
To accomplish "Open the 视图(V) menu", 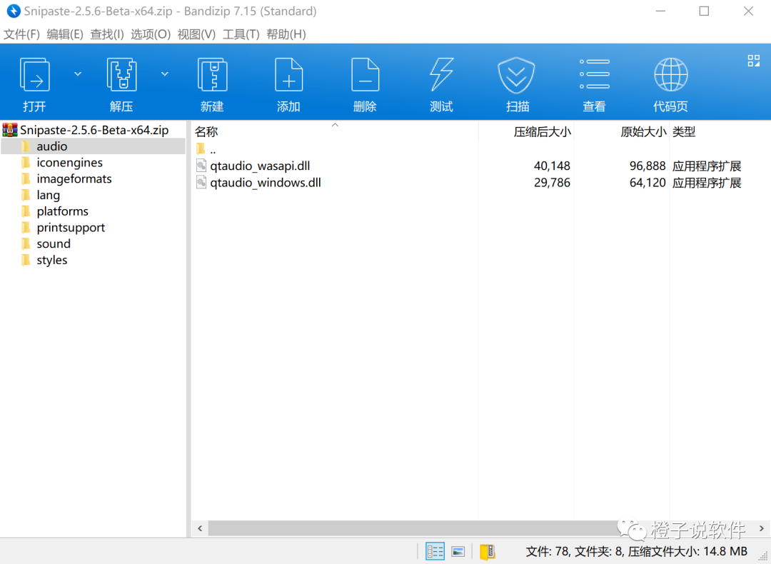I will click(x=197, y=34).
